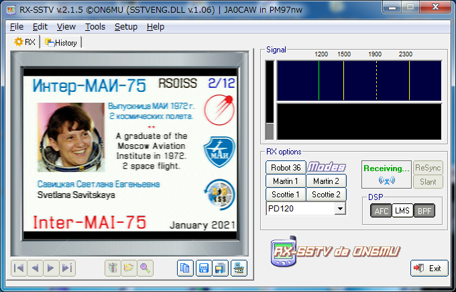This screenshot has width=456, height=292.
Task: Click the RX-SSTV app icon in title bar
Action: pyautogui.click(x=11, y=9)
